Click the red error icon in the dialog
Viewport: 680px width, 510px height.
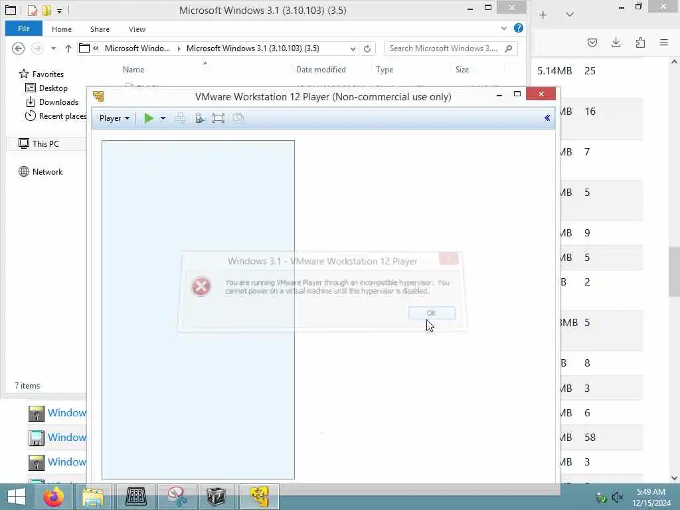tap(201, 286)
